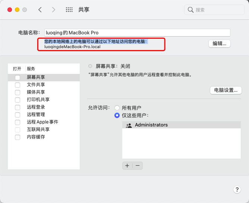Click the forward chevron arrow in toolbar
249x203 pixels.
point(54,10)
